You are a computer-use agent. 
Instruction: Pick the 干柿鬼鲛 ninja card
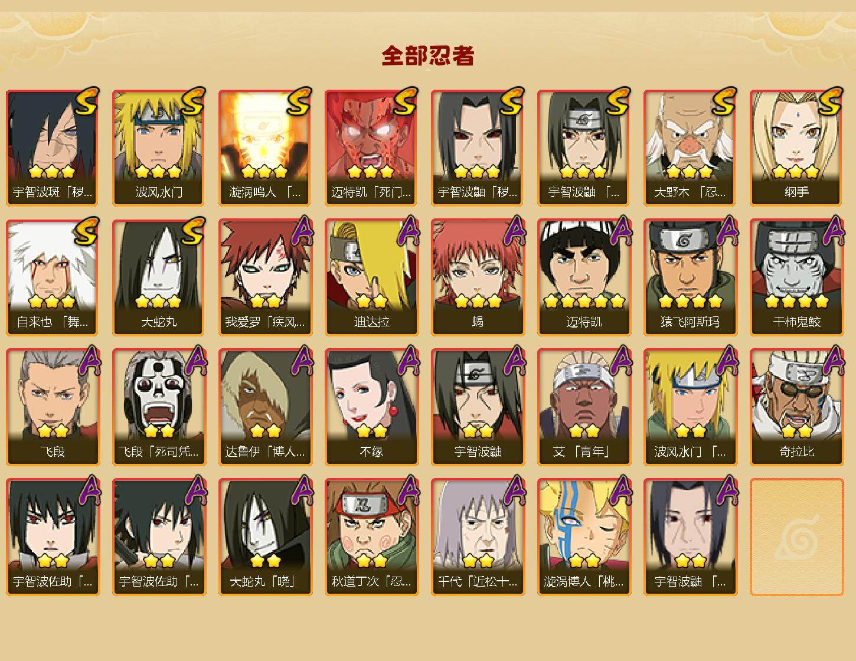[796, 277]
